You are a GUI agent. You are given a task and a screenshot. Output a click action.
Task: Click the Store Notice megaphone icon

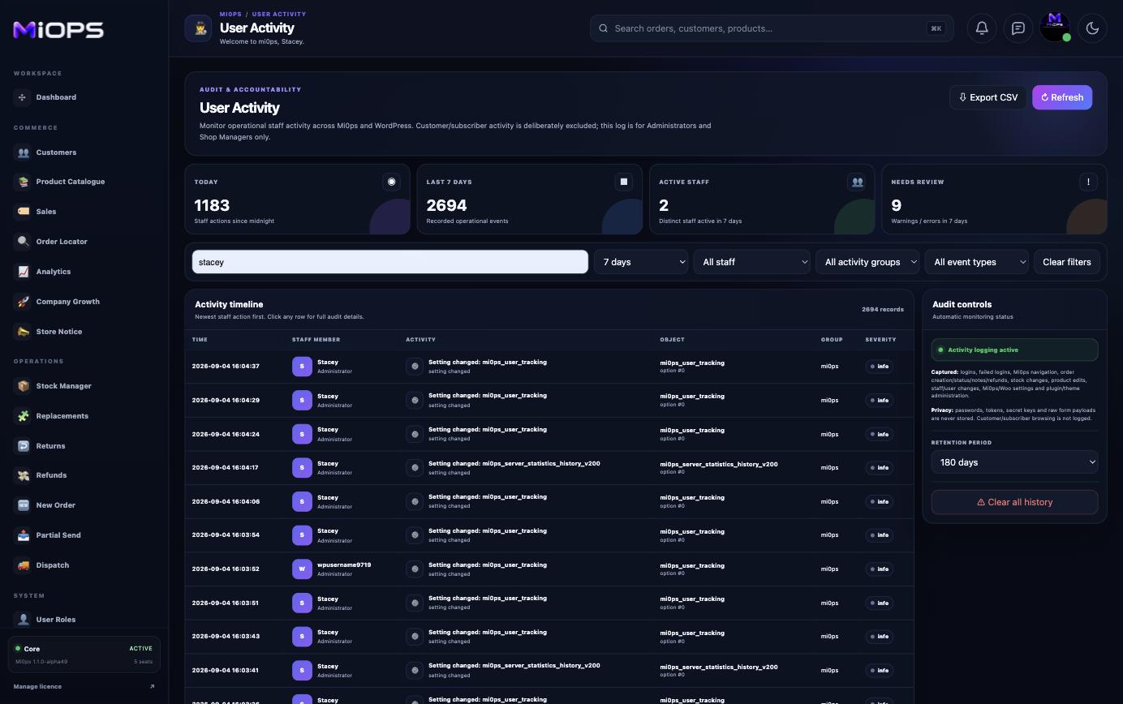coord(23,332)
